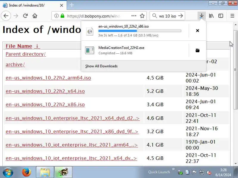Submit the search with the arrow
Image resolution: width=238 pixels, height=178 pixels.
click(x=181, y=16)
